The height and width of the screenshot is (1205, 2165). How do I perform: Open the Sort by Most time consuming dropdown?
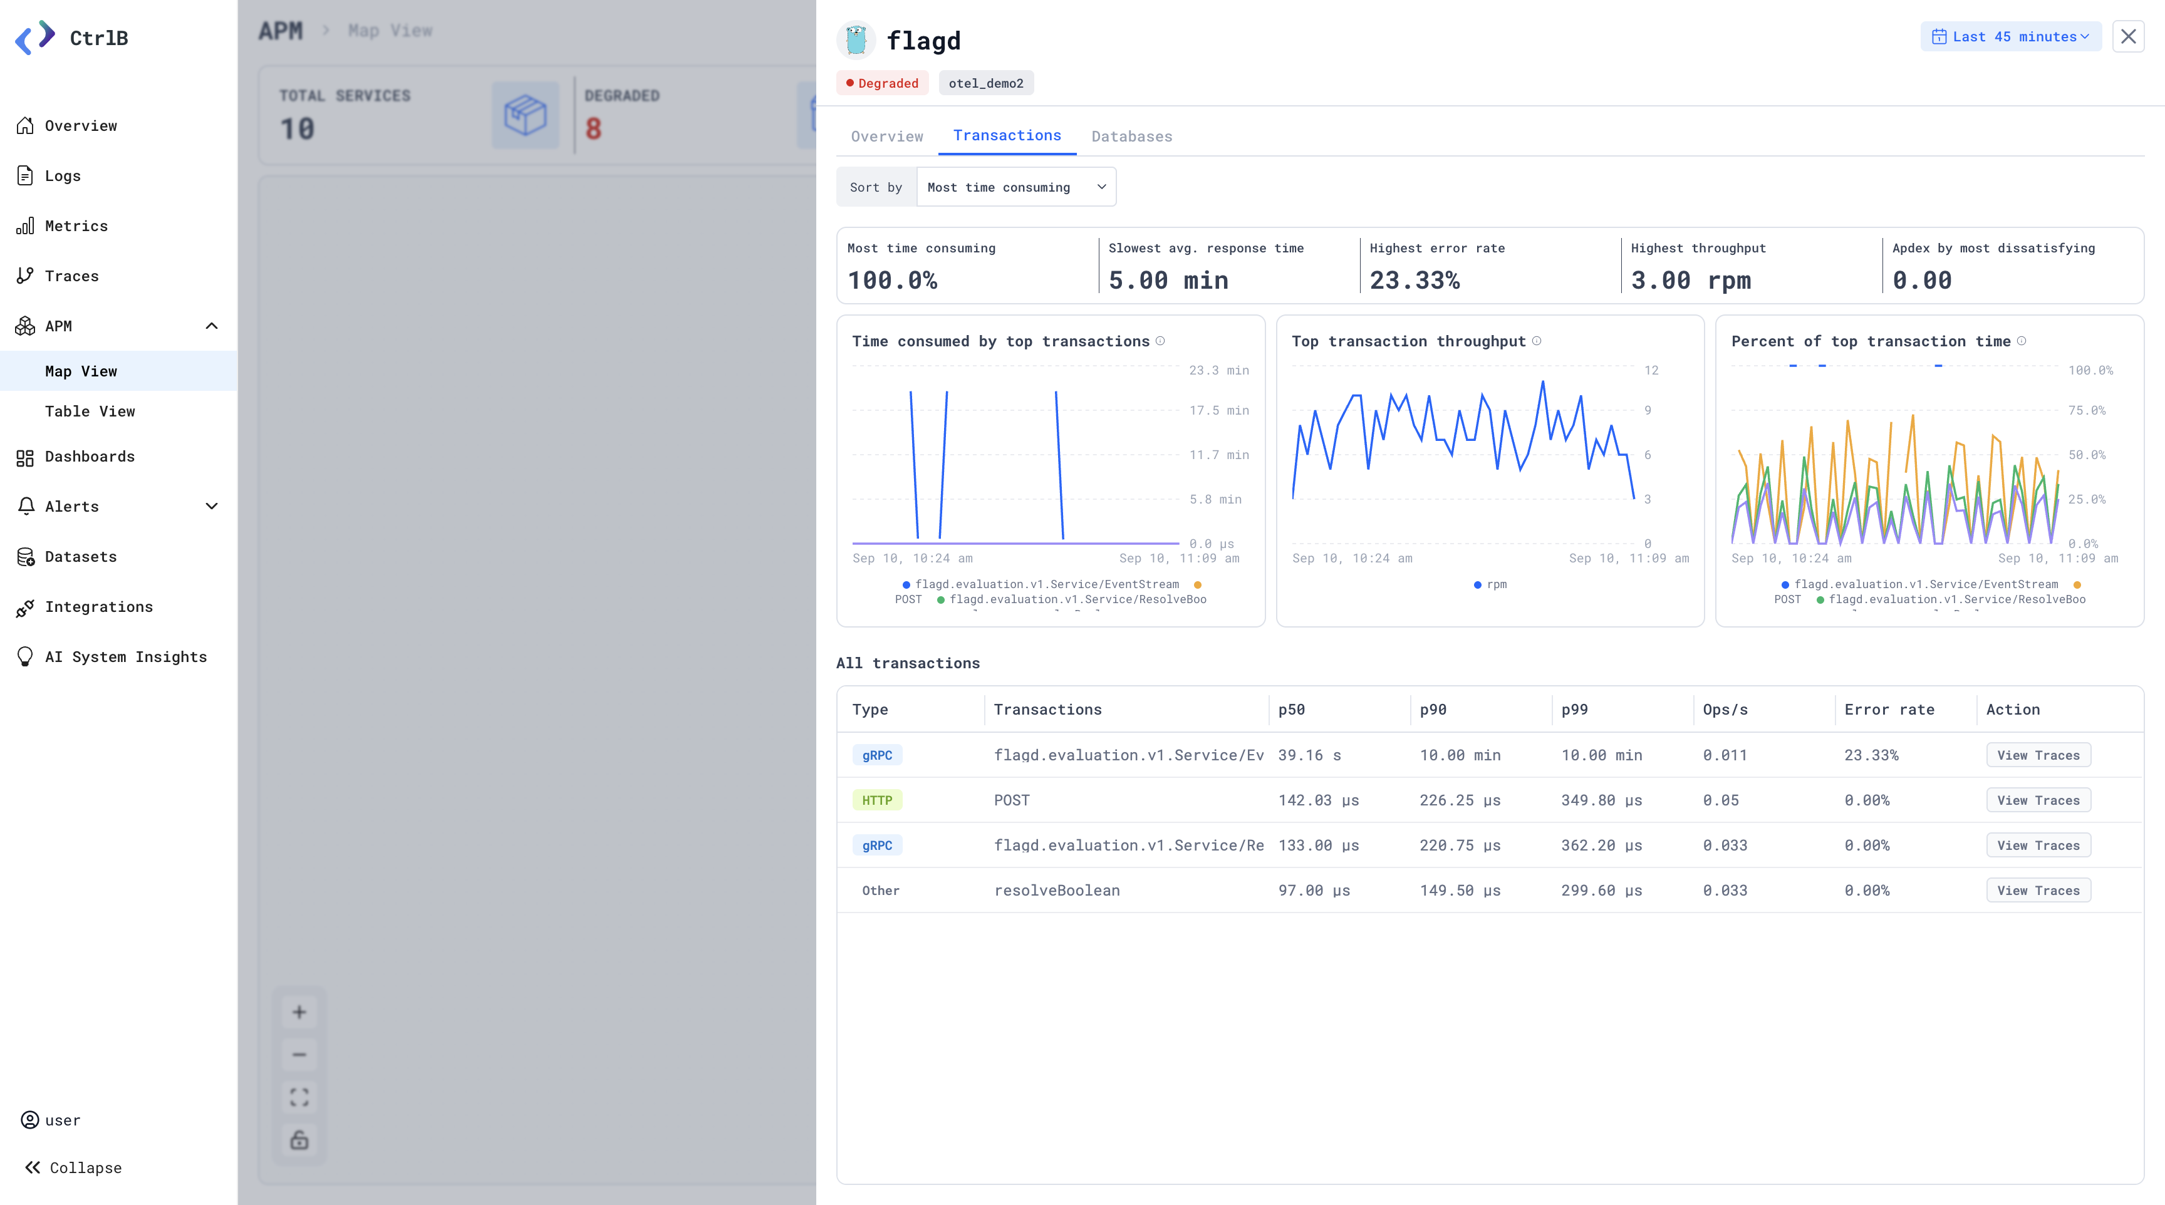point(1016,187)
